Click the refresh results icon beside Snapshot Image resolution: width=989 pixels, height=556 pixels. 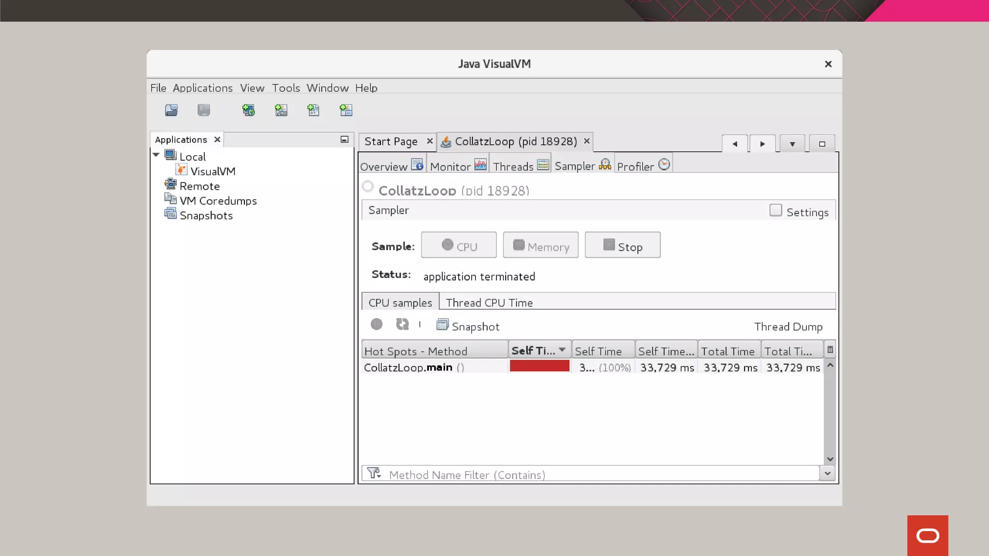[x=402, y=324]
